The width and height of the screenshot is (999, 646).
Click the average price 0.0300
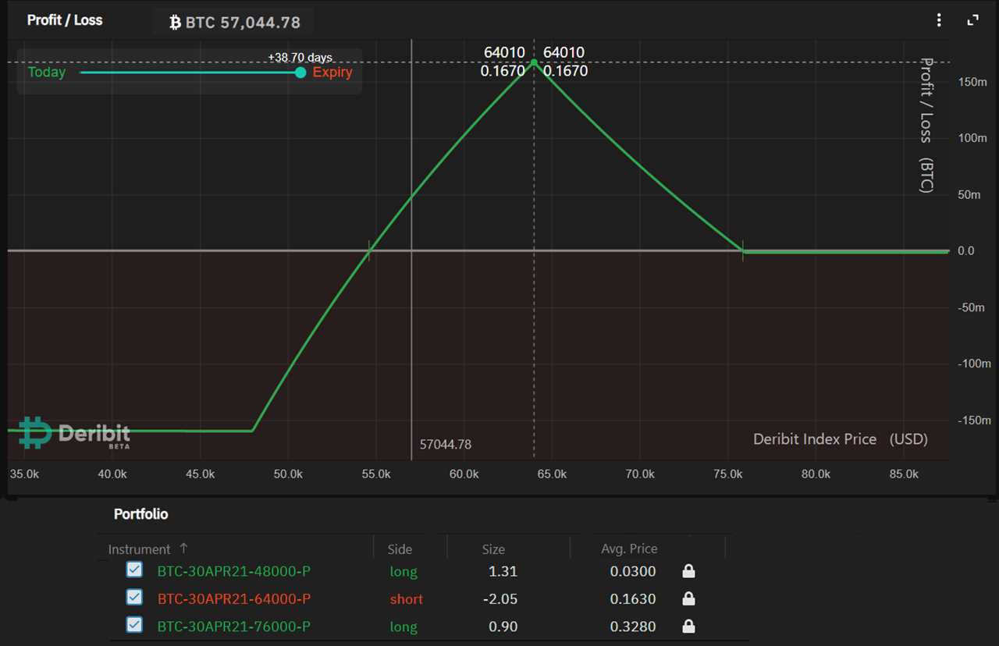click(x=633, y=571)
